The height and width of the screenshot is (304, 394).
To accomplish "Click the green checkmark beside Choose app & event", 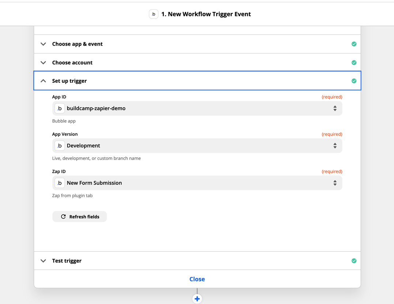I will [354, 44].
